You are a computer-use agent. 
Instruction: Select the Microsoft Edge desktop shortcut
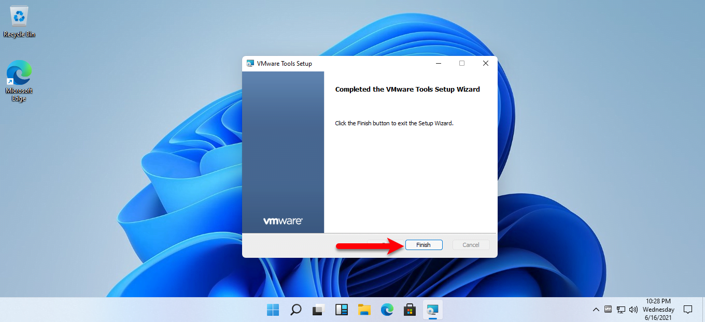[19, 81]
